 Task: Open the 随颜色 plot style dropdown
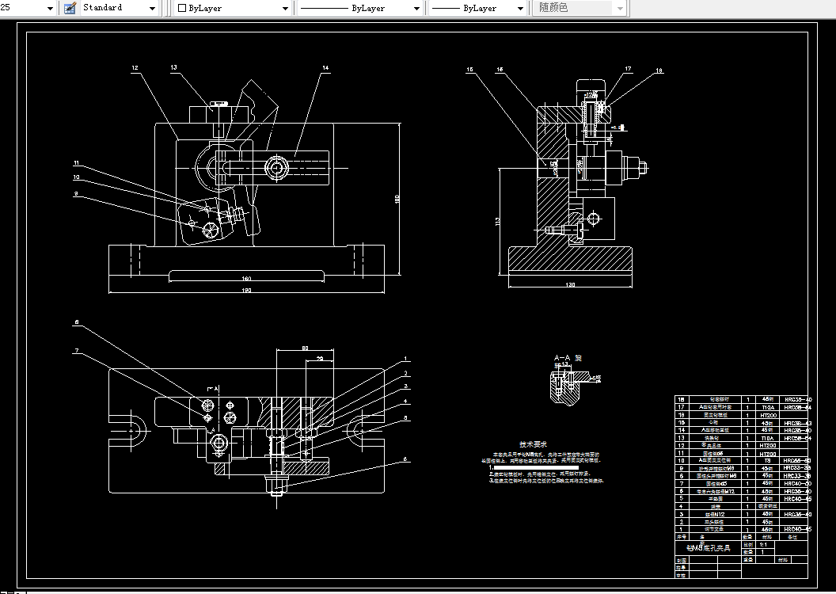(620, 8)
